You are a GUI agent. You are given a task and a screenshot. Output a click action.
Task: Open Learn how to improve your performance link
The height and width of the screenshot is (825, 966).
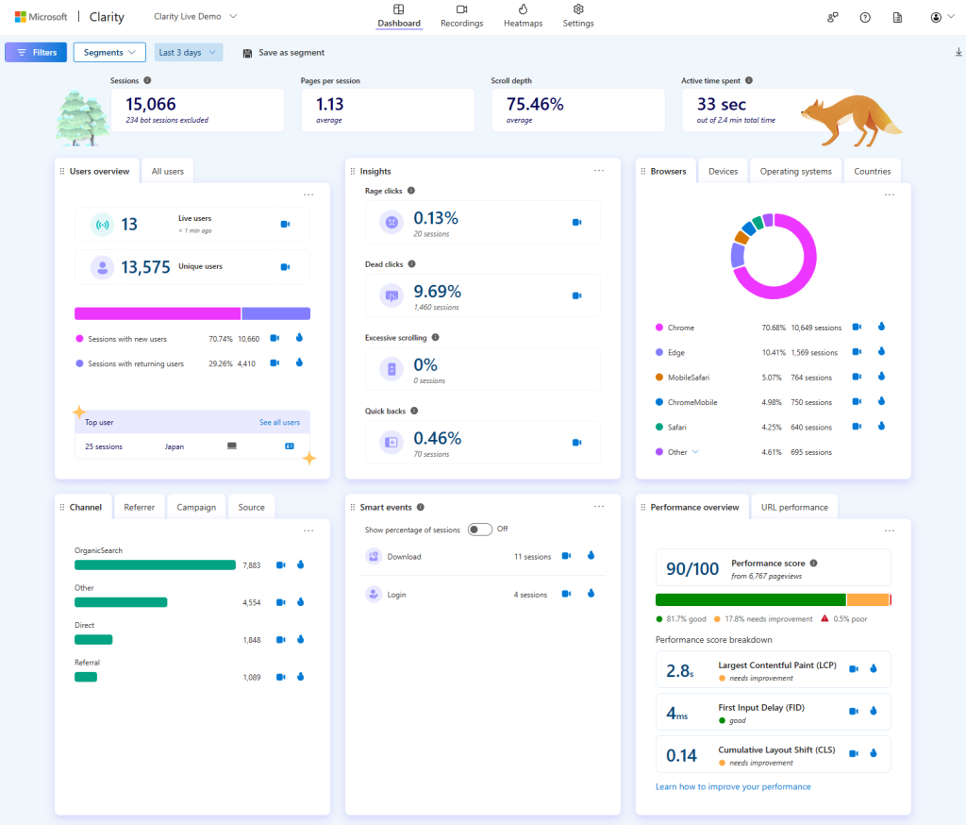[733, 786]
